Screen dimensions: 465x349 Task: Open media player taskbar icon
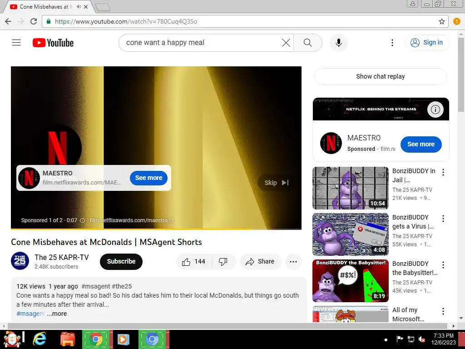pyautogui.click(x=123, y=339)
